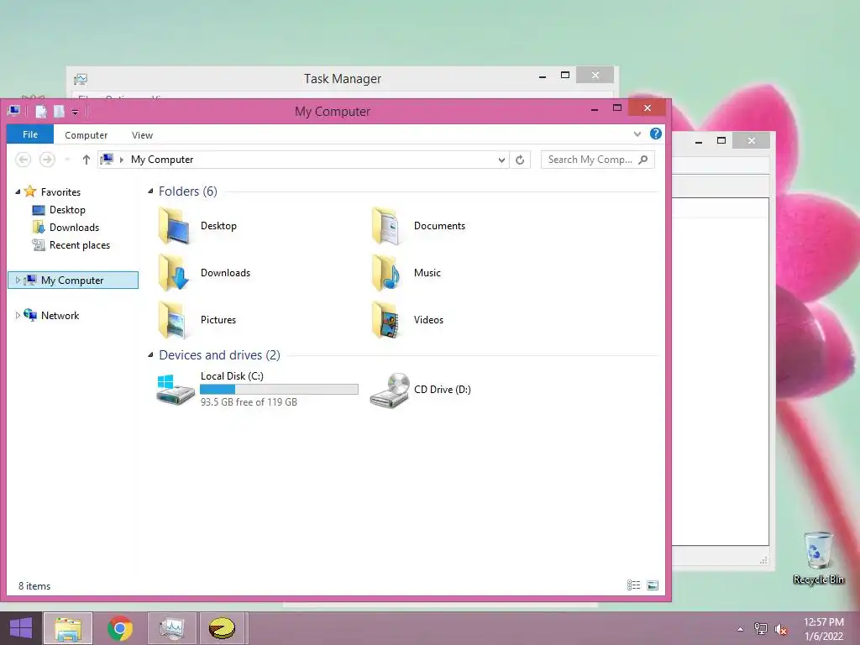Screen dimensions: 860x645
Task: Expand the Network tree node
Action: pyautogui.click(x=18, y=316)
